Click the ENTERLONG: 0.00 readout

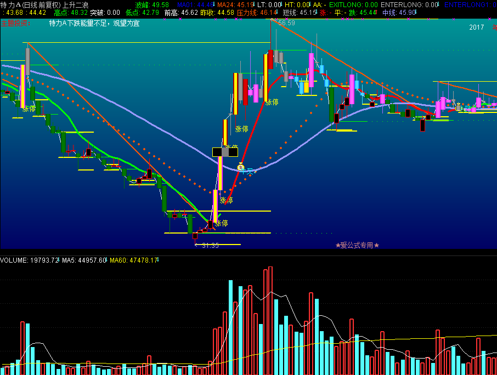coord(410,5)
